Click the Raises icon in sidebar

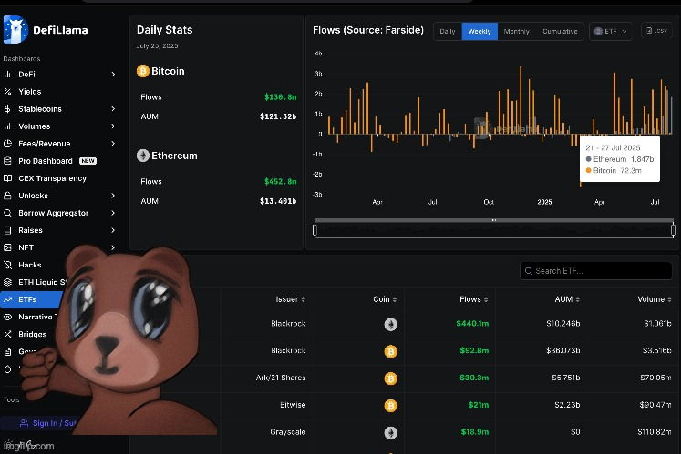7,230
